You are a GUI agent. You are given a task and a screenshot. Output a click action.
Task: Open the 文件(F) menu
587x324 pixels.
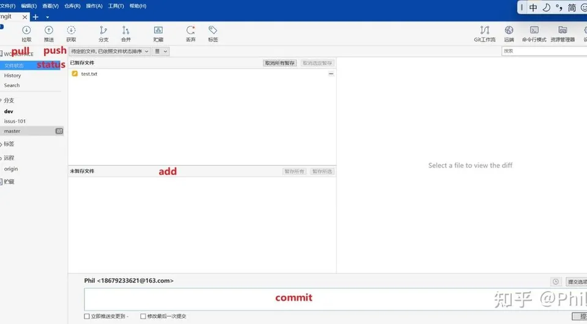tap(8, 6)
